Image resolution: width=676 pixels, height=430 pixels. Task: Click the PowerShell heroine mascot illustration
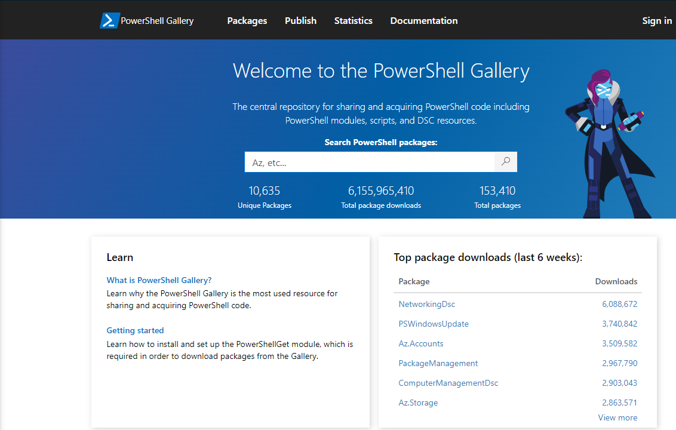pos(610,145)
